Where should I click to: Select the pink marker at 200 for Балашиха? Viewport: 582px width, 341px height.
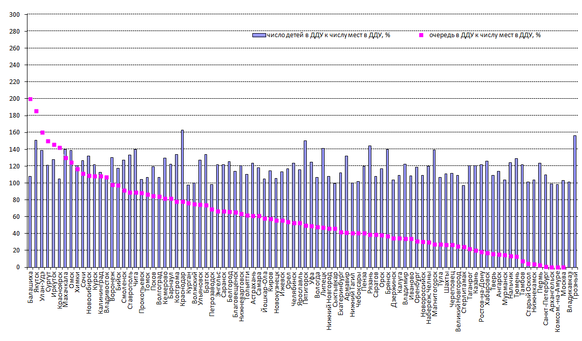[30, 99]
